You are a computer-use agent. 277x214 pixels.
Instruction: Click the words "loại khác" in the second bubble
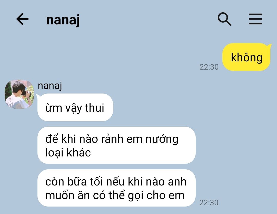[68, 153]
